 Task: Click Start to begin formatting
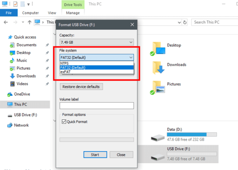click(95, 155)
